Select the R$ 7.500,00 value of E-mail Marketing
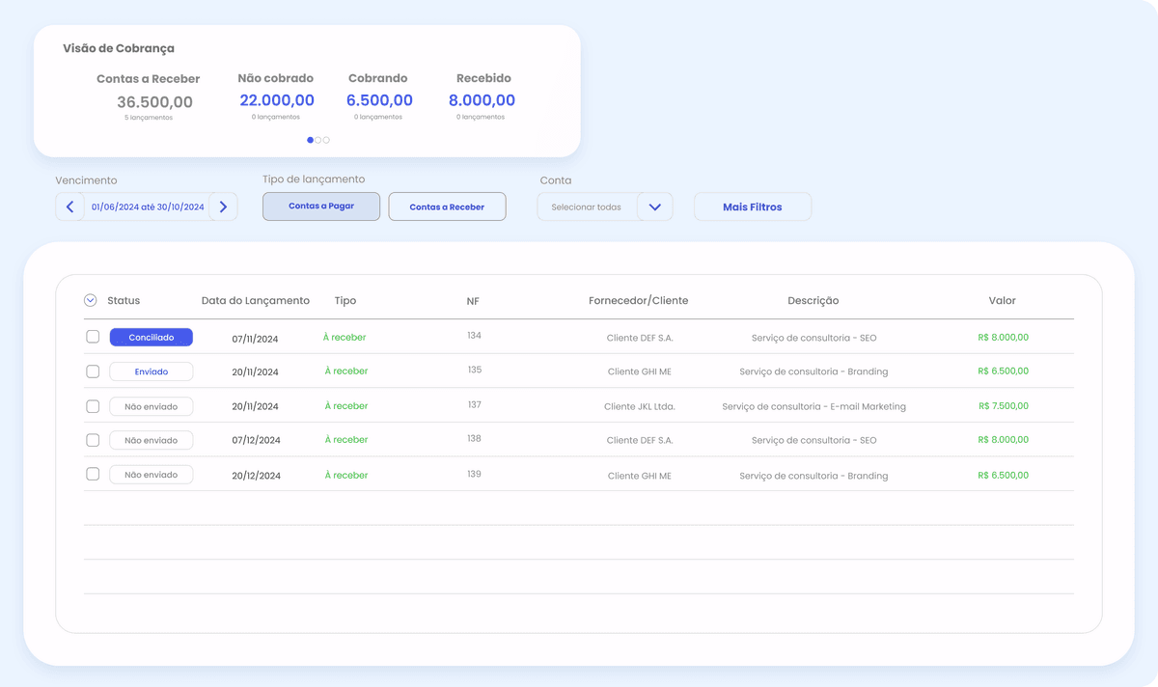1158x687 pixels. click(x=1002, y=405)
